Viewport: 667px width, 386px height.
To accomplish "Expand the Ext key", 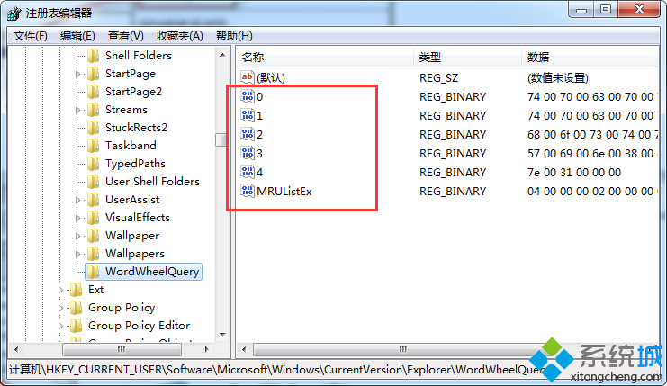I will click(60, 290).
